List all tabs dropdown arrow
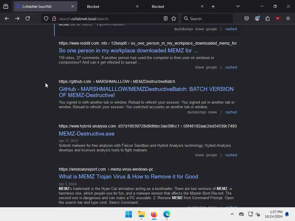This screenshot has width=295, height=221. click(238, 6)
